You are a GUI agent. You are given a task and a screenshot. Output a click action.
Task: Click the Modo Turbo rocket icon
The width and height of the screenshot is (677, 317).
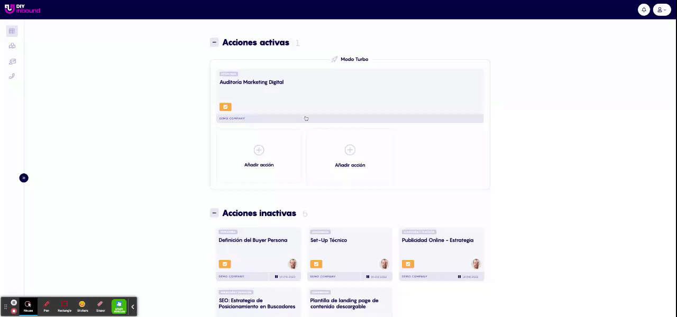pyautogui.click(x=334, y=59)
